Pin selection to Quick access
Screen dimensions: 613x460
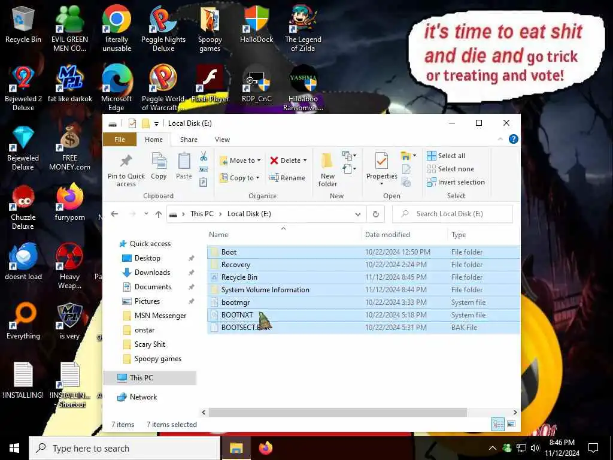coord(126,170)
